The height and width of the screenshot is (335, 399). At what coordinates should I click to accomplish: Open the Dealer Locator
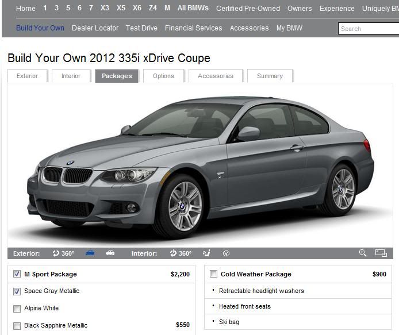click(95, 28)
